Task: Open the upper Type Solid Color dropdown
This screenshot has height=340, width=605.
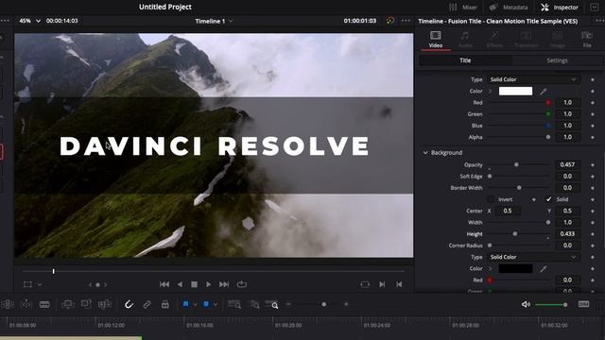Action: tap(533, 79)
